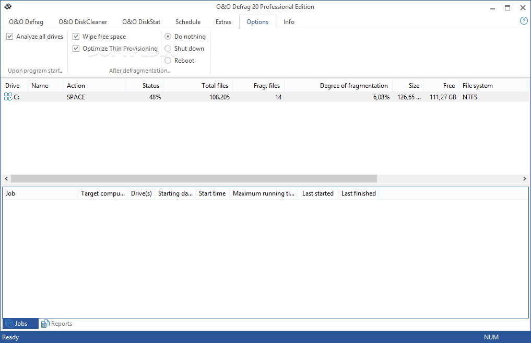Image resolution: width=531 pixels, height=343 pixels.
Task: Minimize the O&O Defrag window
Action: click(492, 8)
